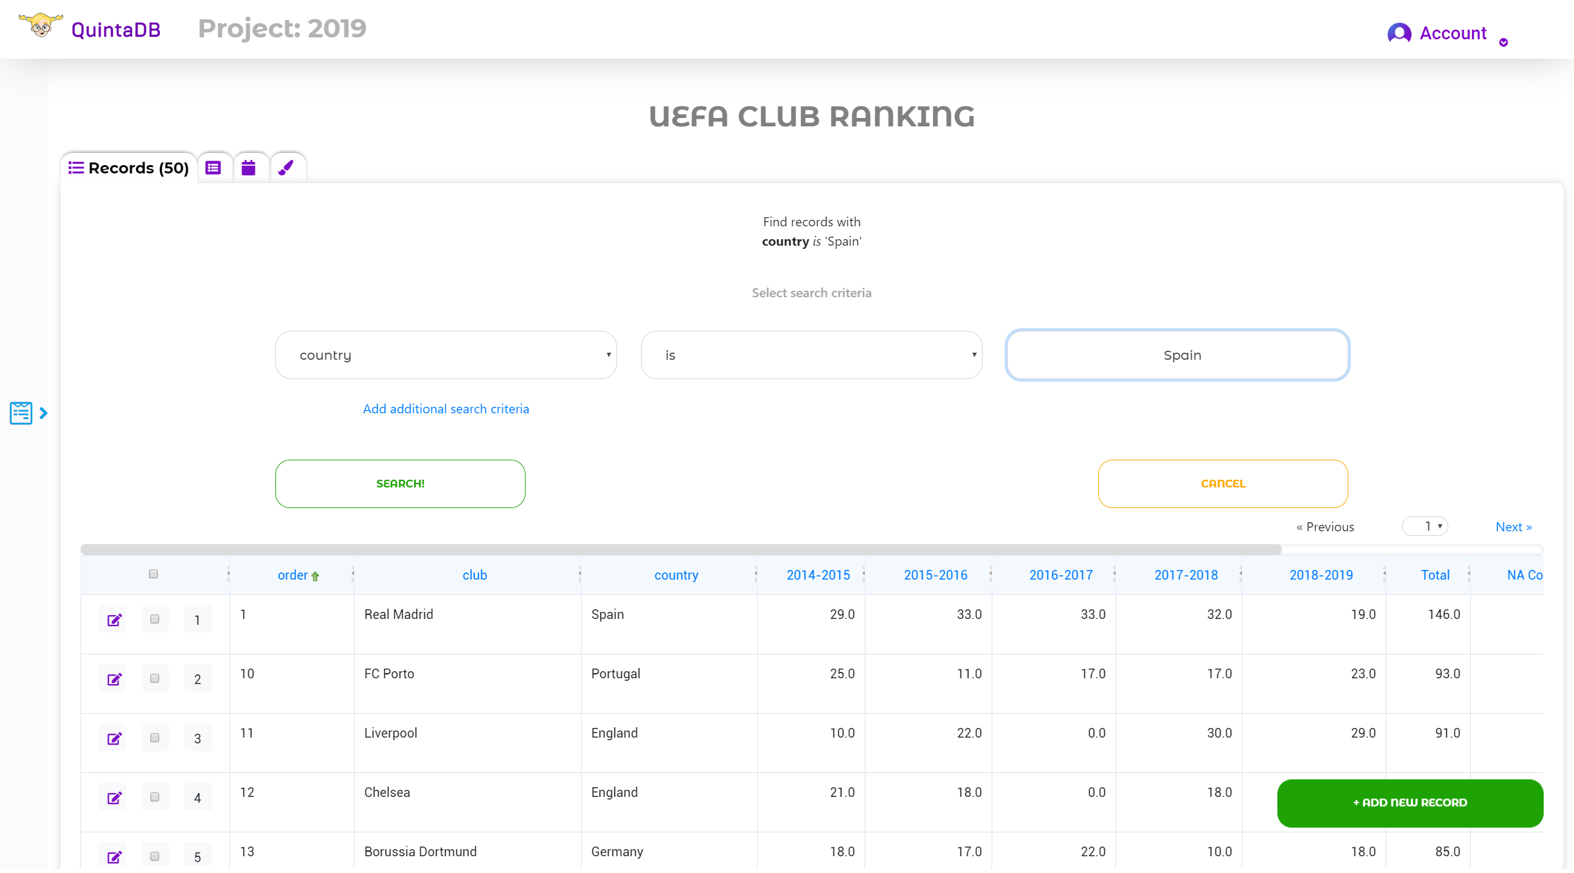The height and width of the screenshot is (873, 1574).
Task: Edit the Borussia Dortmund record
Action: 114,857
